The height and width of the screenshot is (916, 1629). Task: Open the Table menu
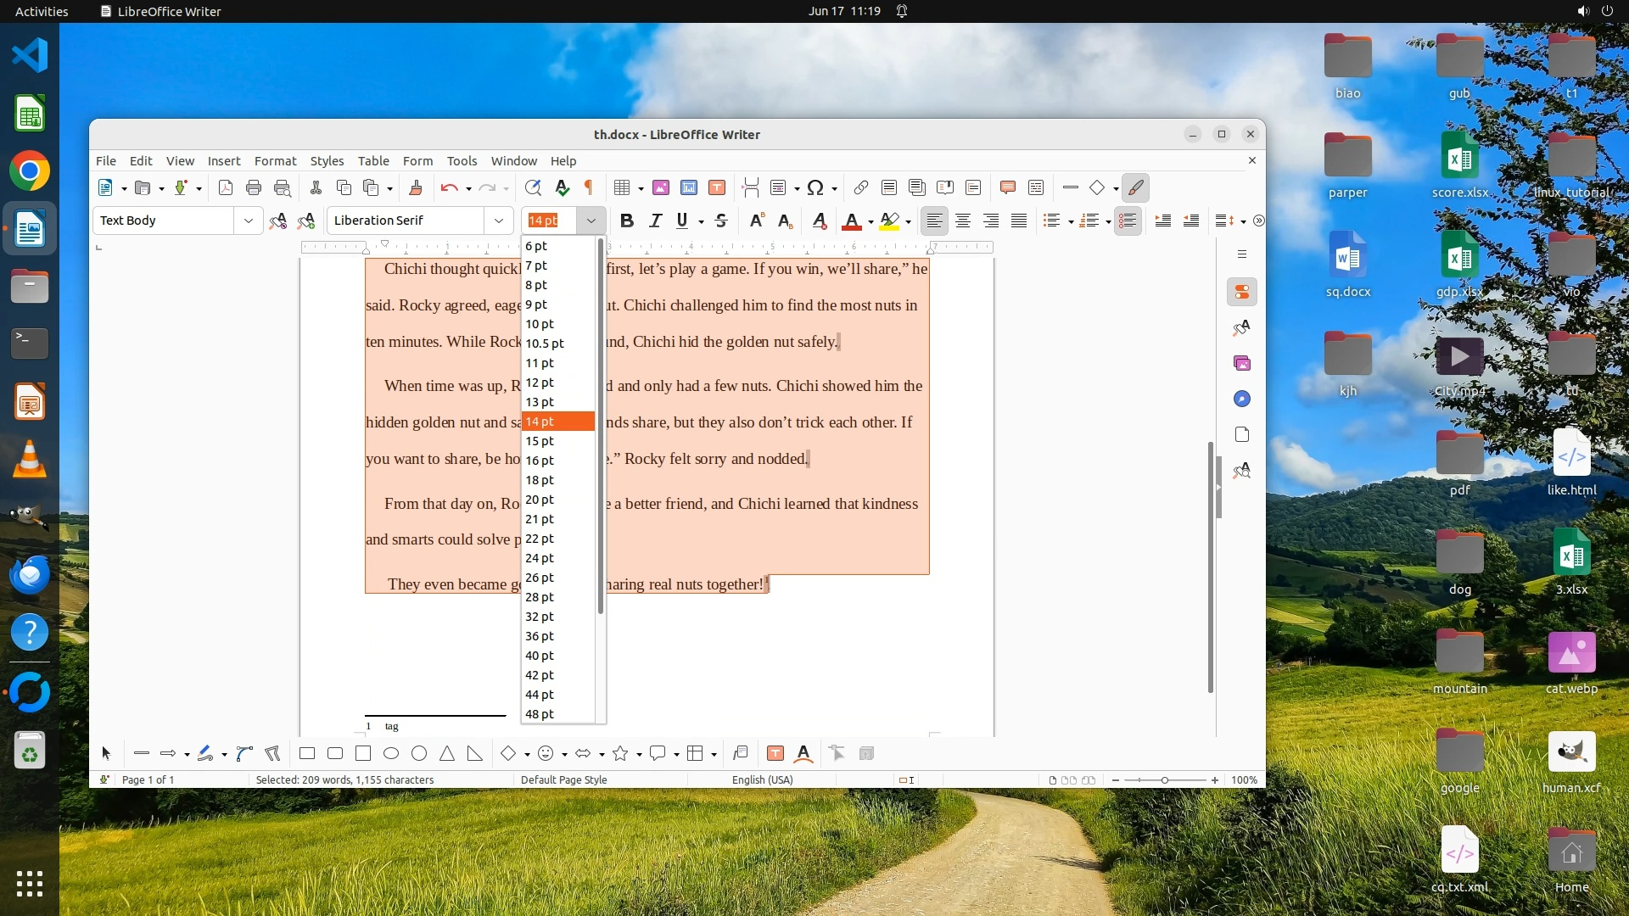(x=373, y=160)
